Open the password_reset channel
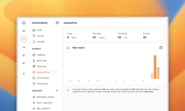The image size is (185, 111). (x=45, y=97)
